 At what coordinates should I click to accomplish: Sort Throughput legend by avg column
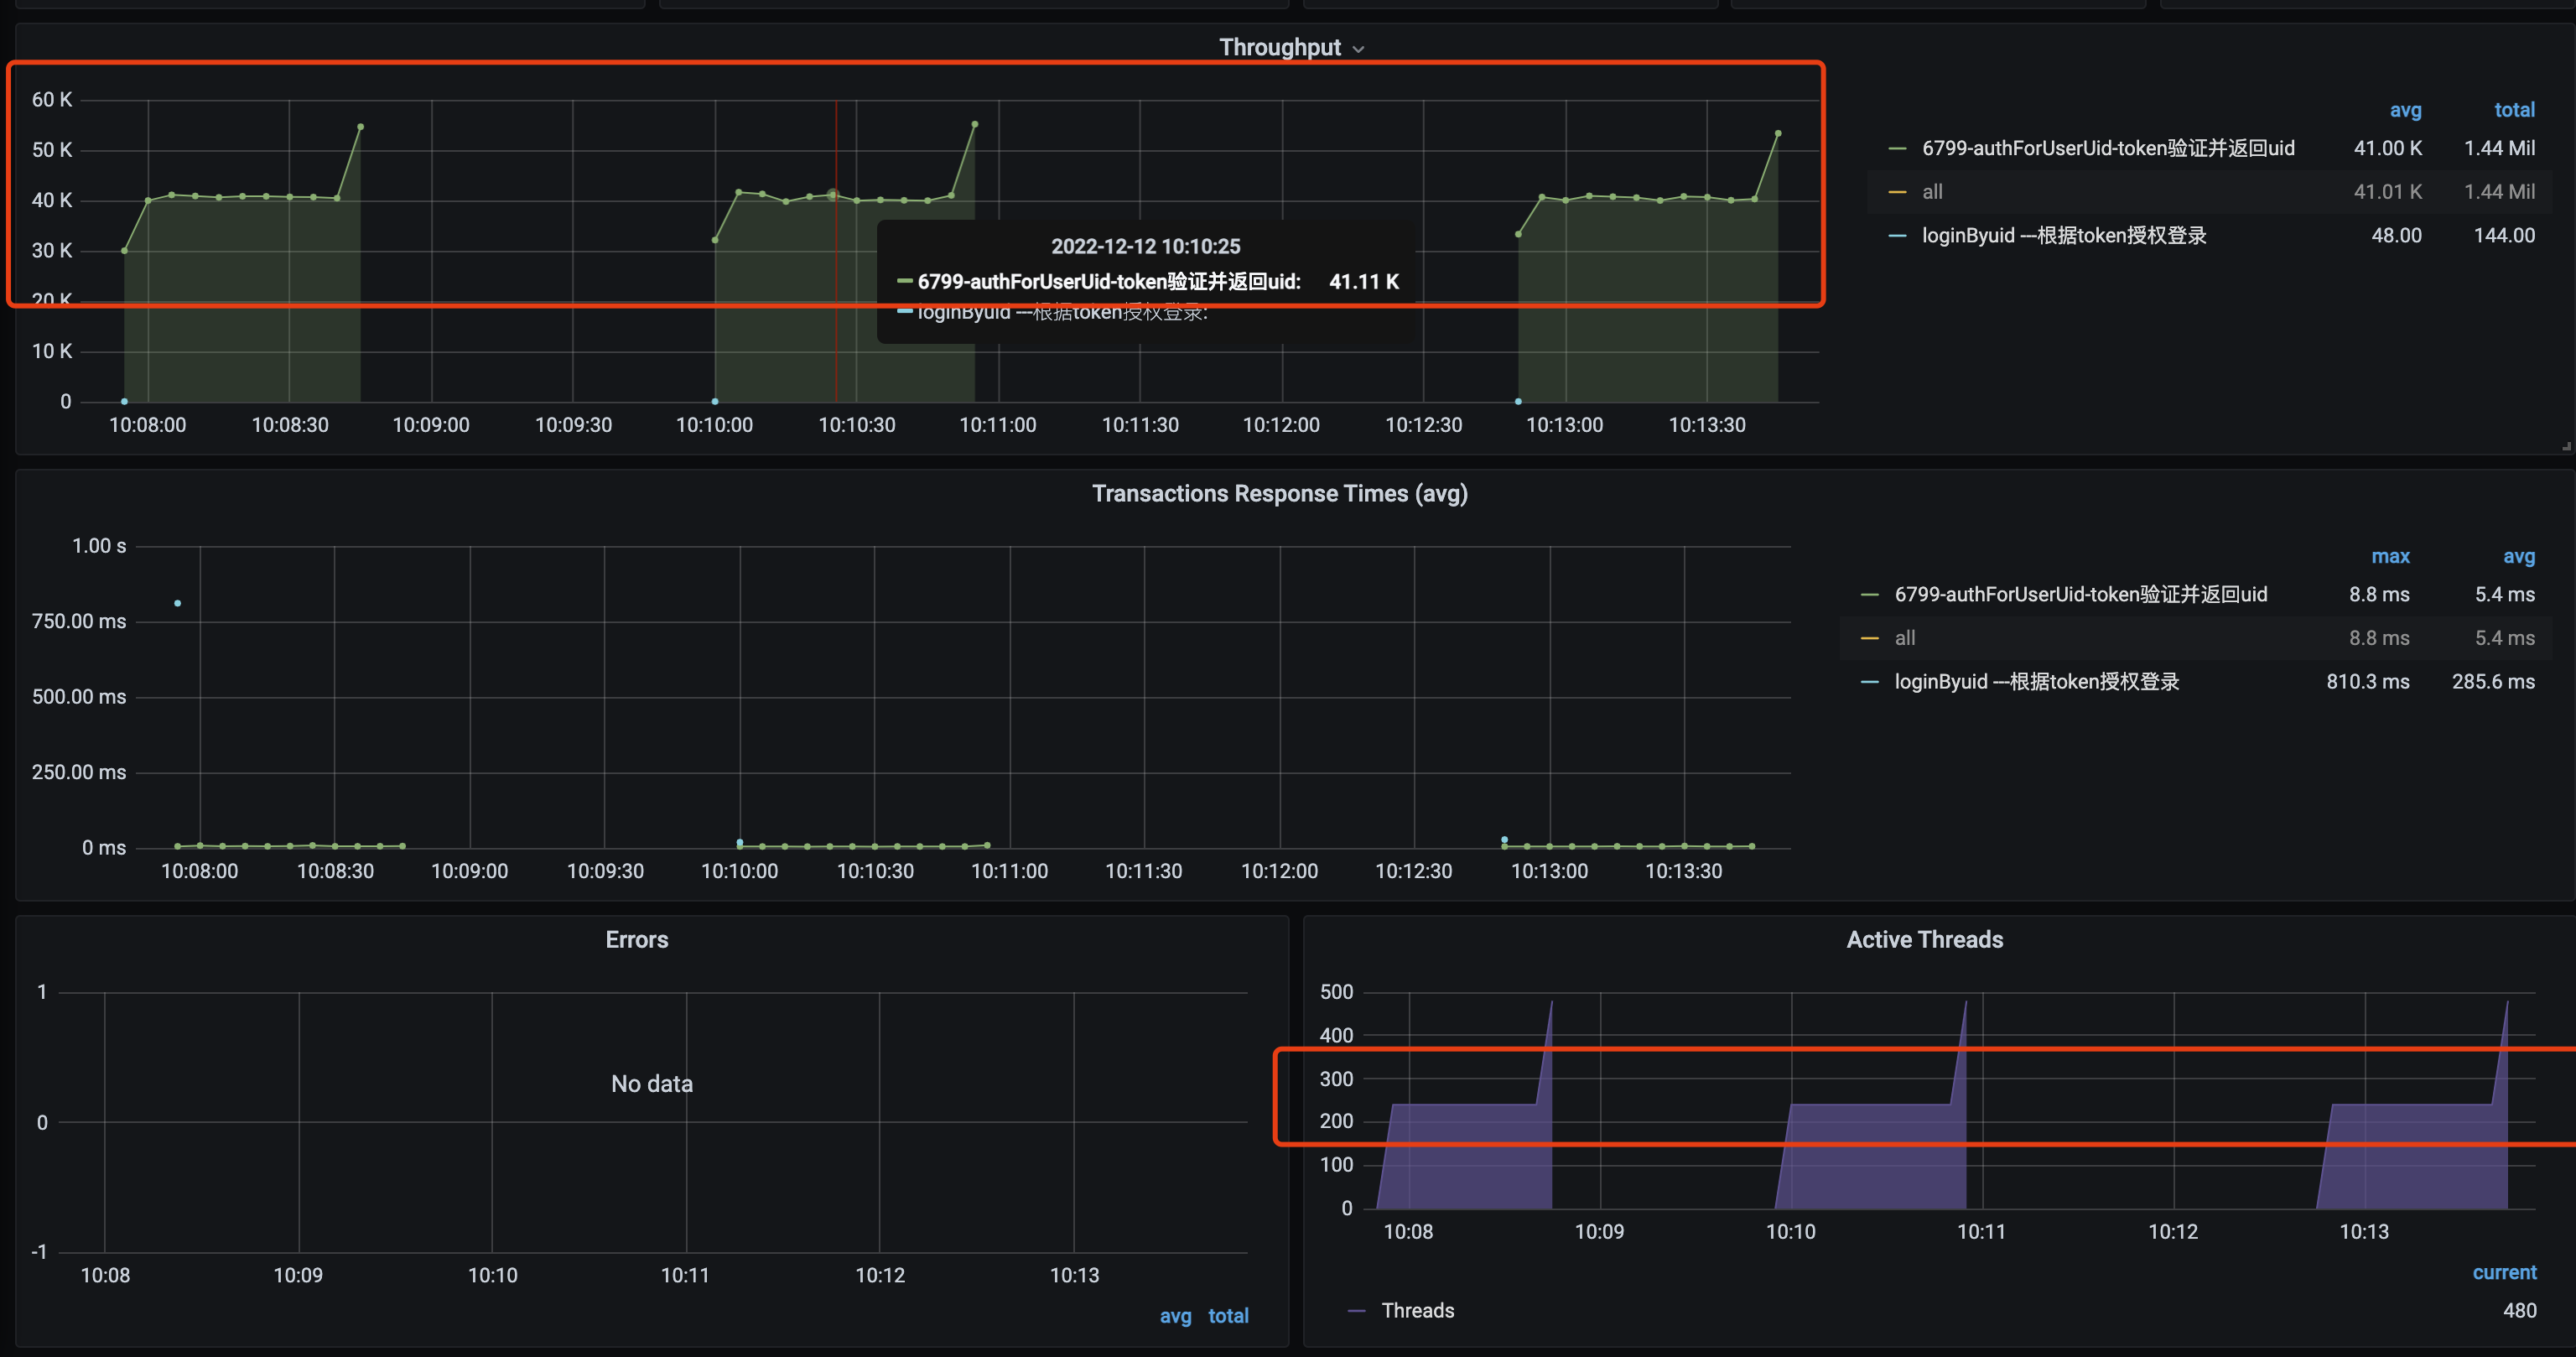[x=2405, y=110]
